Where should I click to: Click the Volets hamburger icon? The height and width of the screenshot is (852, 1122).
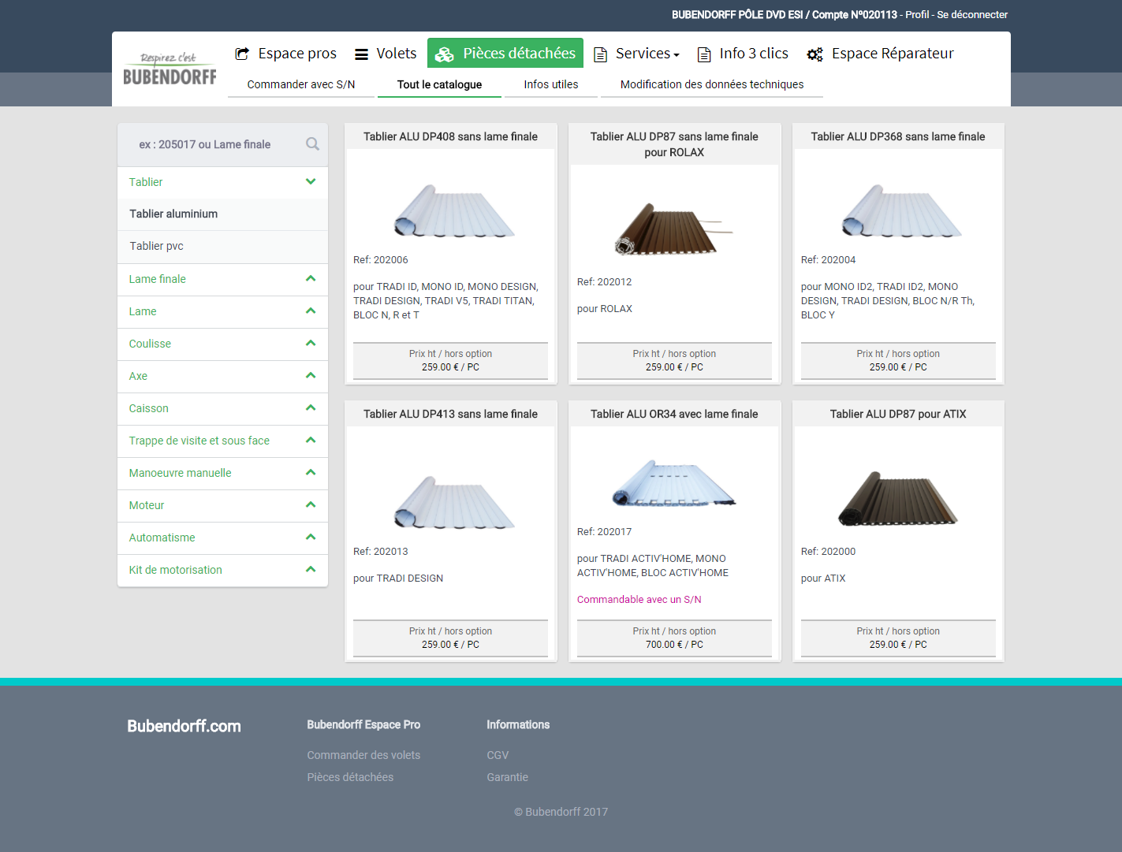361,54
